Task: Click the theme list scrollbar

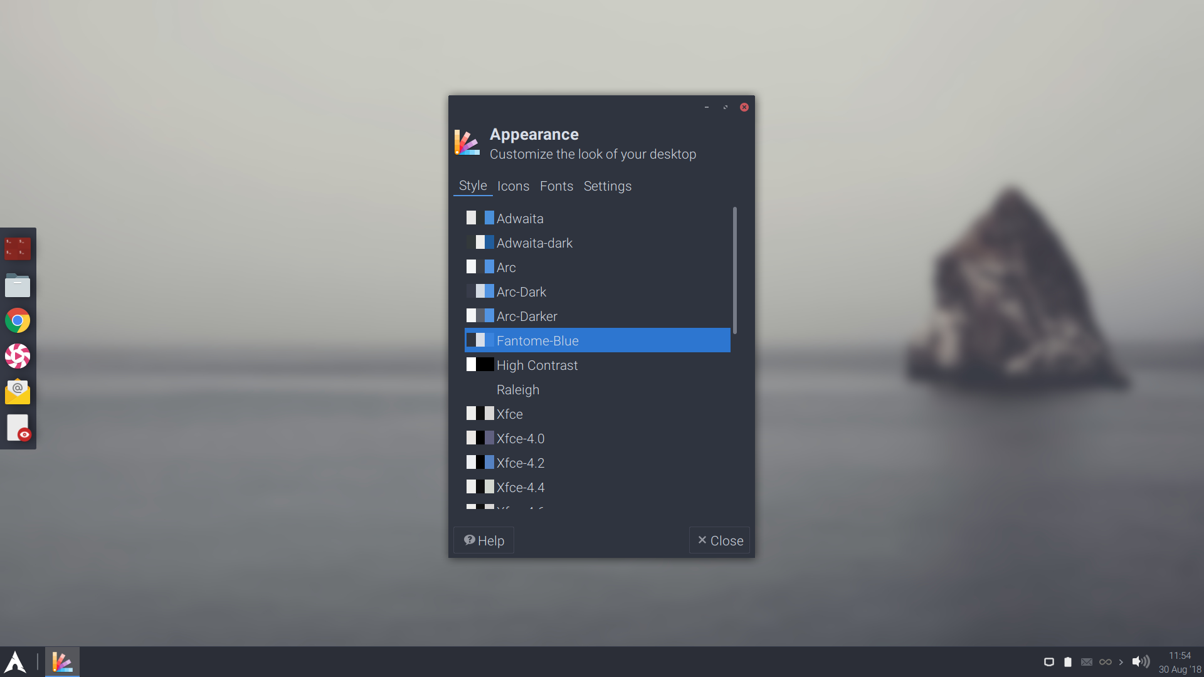Action: 734,270
